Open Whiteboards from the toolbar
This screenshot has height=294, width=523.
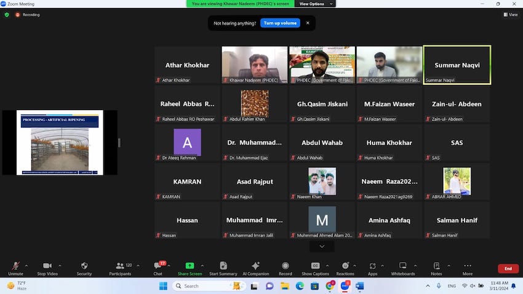(x=403, y=268)
